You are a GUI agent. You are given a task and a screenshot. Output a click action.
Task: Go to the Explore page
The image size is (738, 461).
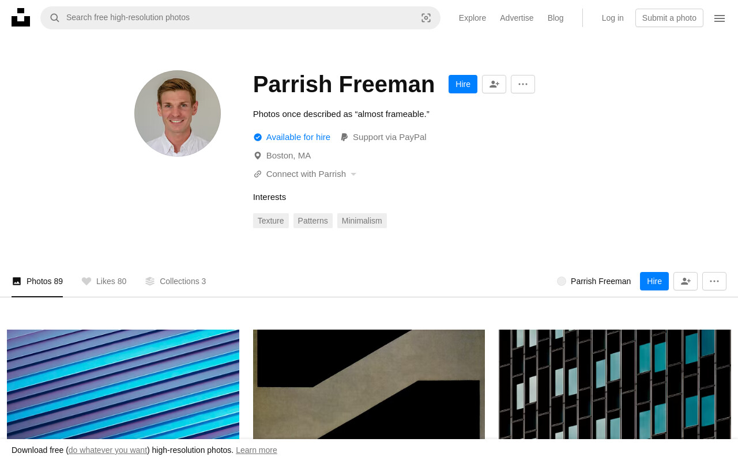472,18
